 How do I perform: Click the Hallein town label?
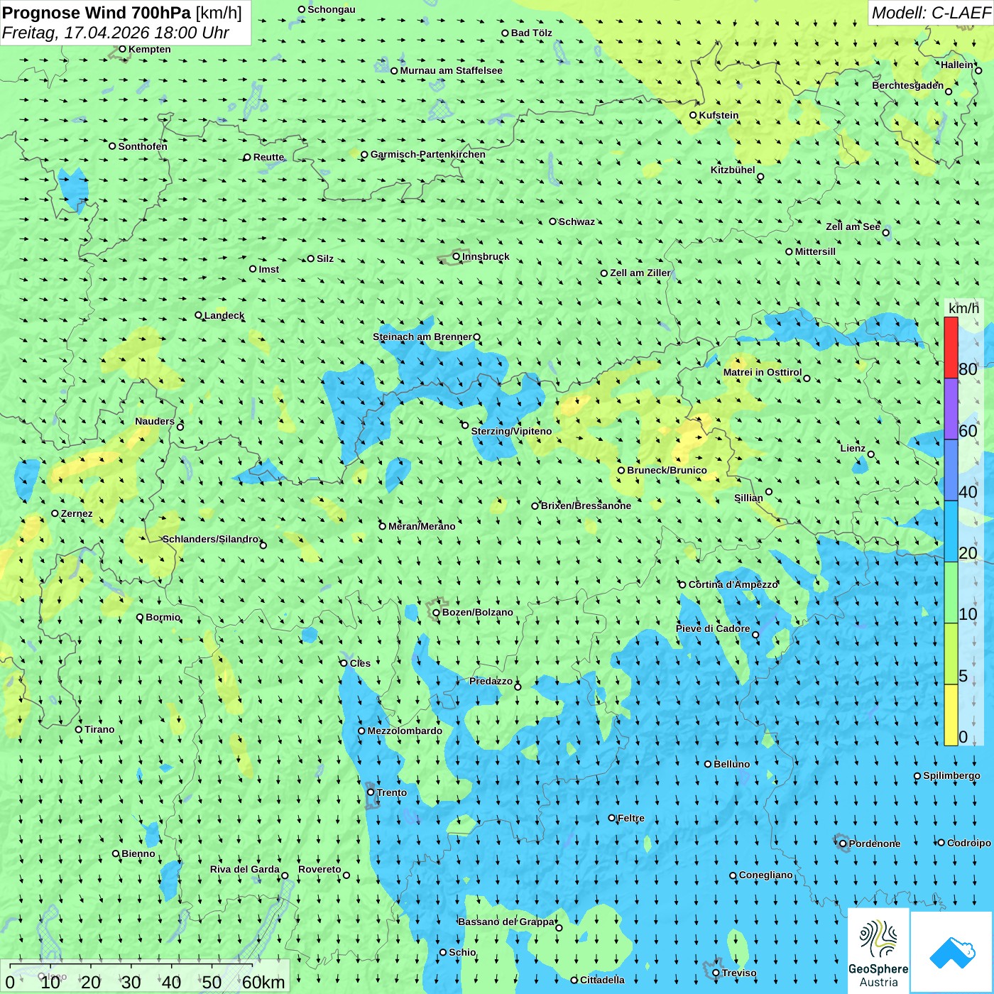tap(957, 65)
